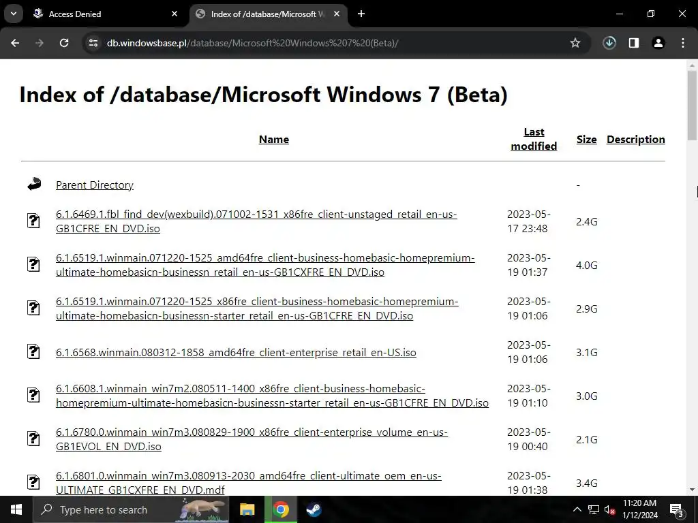Screen dimensions: 698x523
Task: Show hidden system tray icons
Action: 577,509
